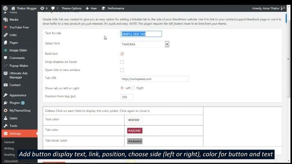Screen dimensions: 292x164
Task: Click the Links chain icon
Action: pos(5,35)
